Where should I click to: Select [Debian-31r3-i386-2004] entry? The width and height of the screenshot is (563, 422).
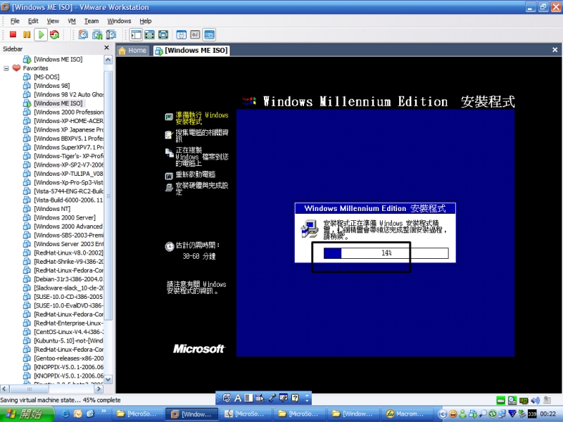tap(68, 279)
